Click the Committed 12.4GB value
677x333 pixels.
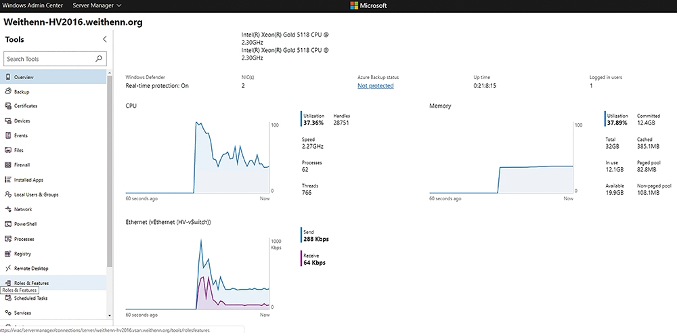pos(647,123)
